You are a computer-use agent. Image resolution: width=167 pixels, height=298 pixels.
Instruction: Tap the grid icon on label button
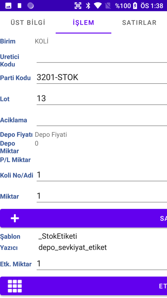tap(15, 286)
